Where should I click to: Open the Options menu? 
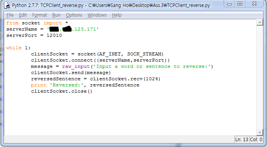pyautogui.click(x=74, y=15)
